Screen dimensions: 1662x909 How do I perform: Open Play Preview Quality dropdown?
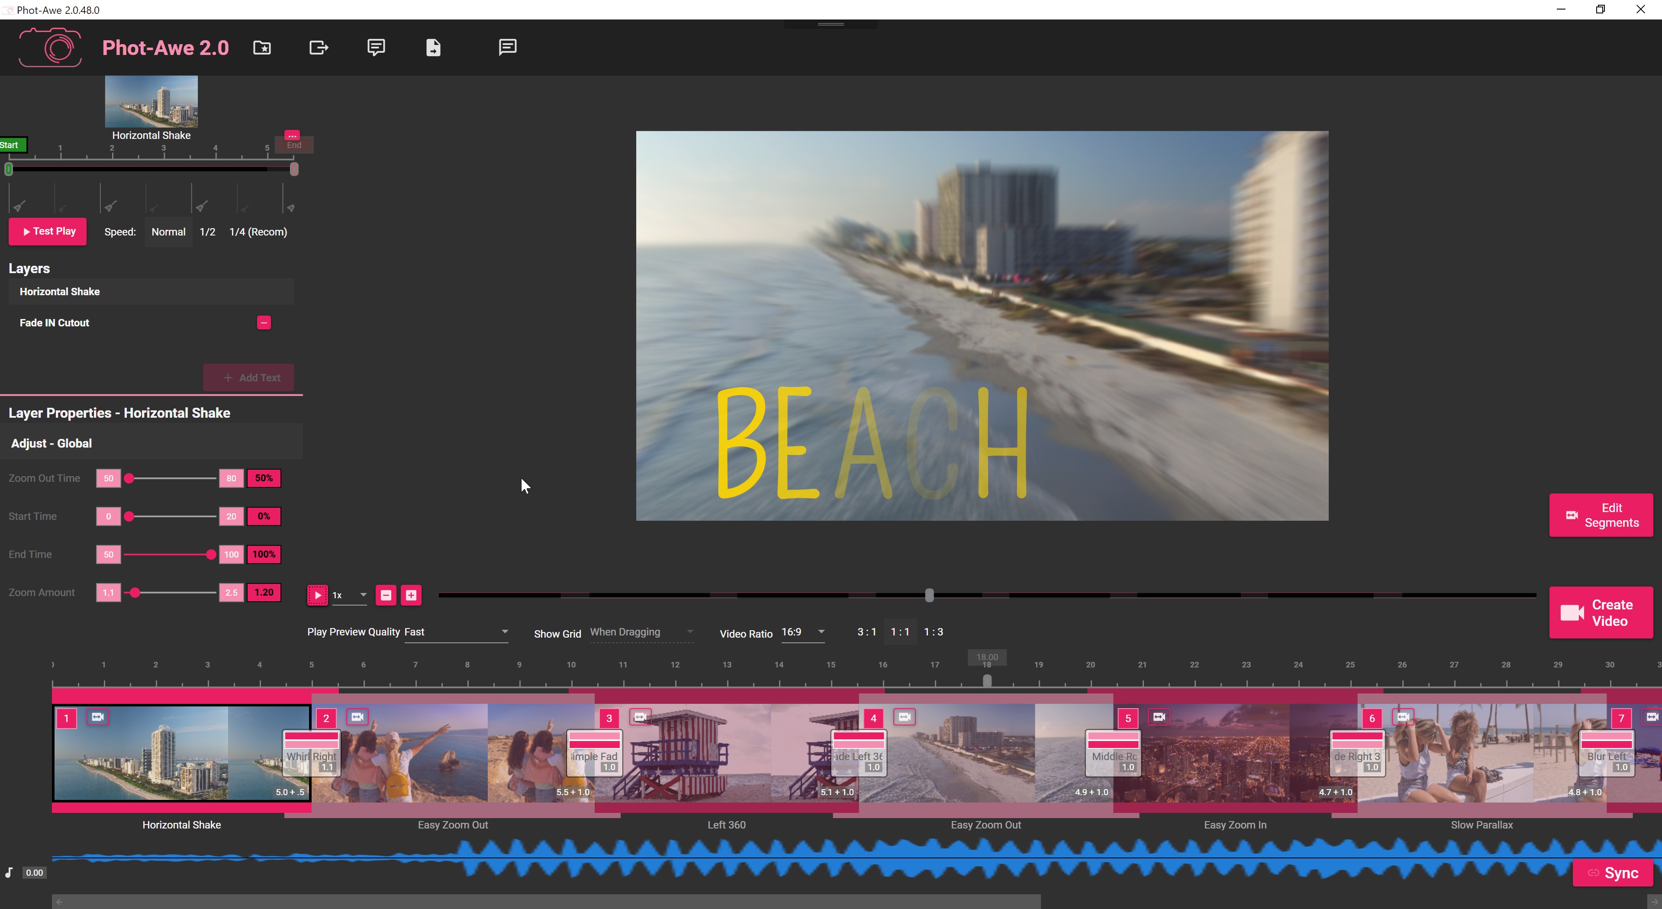(x=456, y=632)
